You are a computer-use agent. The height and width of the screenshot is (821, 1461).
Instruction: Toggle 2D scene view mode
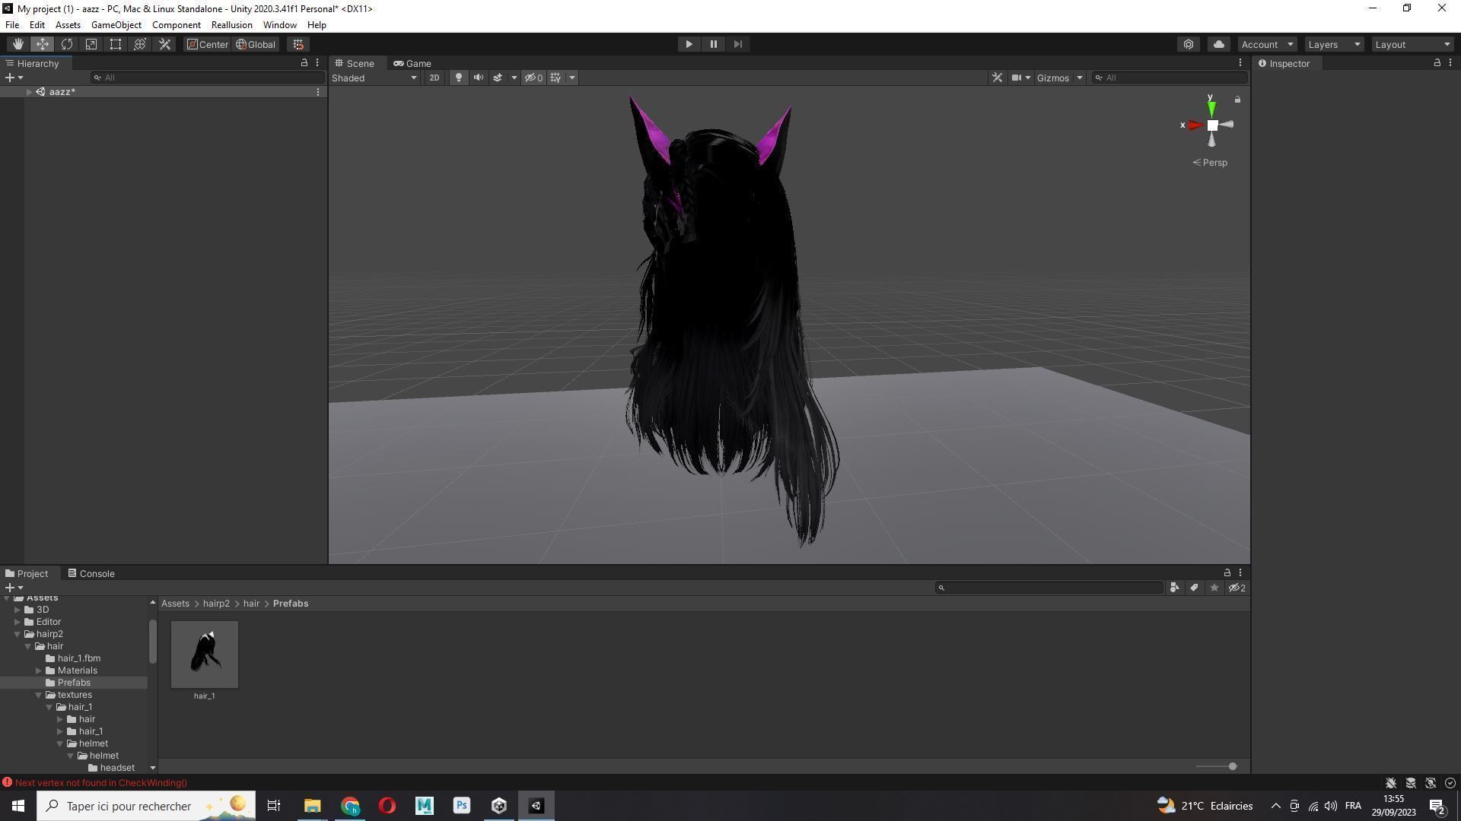[434, 78]
